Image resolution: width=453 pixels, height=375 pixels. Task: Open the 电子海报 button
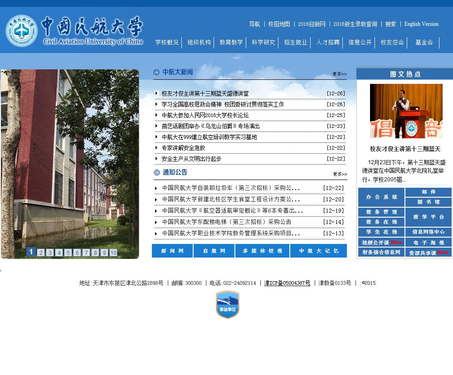coord(429,243)
